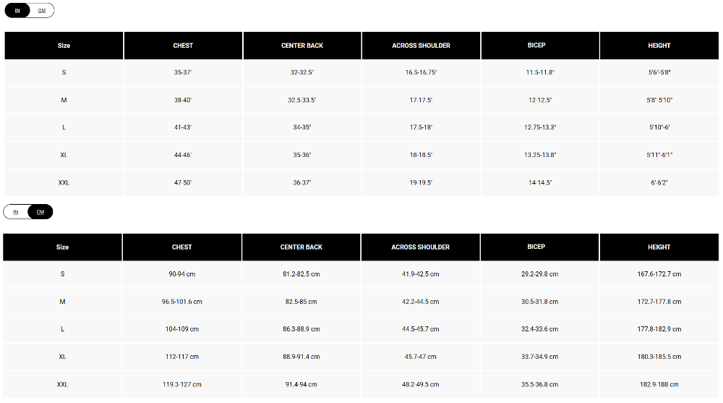This screenshot has width=723, height=403.
Task: Click CENTER BACK header in the centimeter table
Action: (x=301, y=247)
